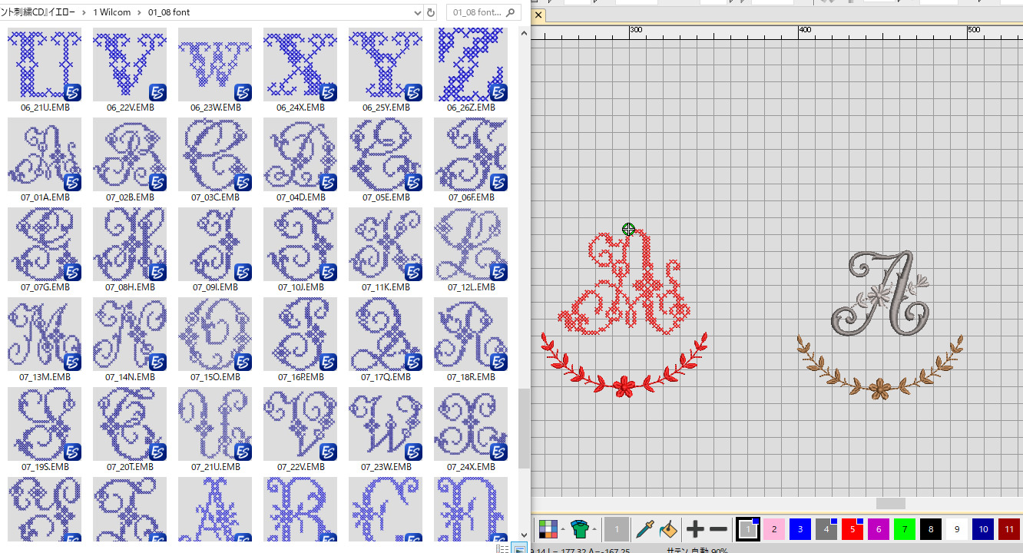1023x553 pixels.
Task: Pick the pink color swatch number 2
Action: [x=773, y=529]
